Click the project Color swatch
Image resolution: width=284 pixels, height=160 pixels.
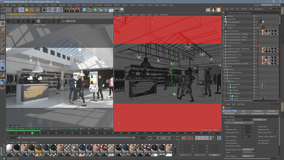click(247, 152)
